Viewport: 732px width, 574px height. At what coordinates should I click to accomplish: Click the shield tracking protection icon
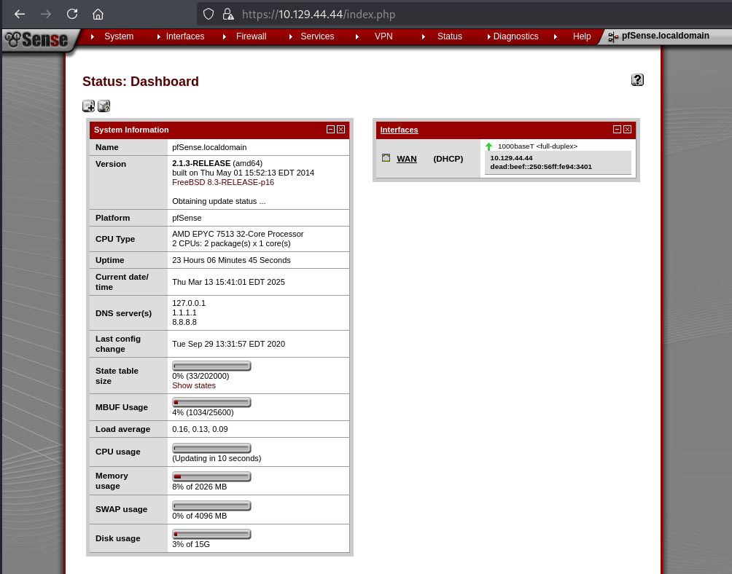coord(209,14)
